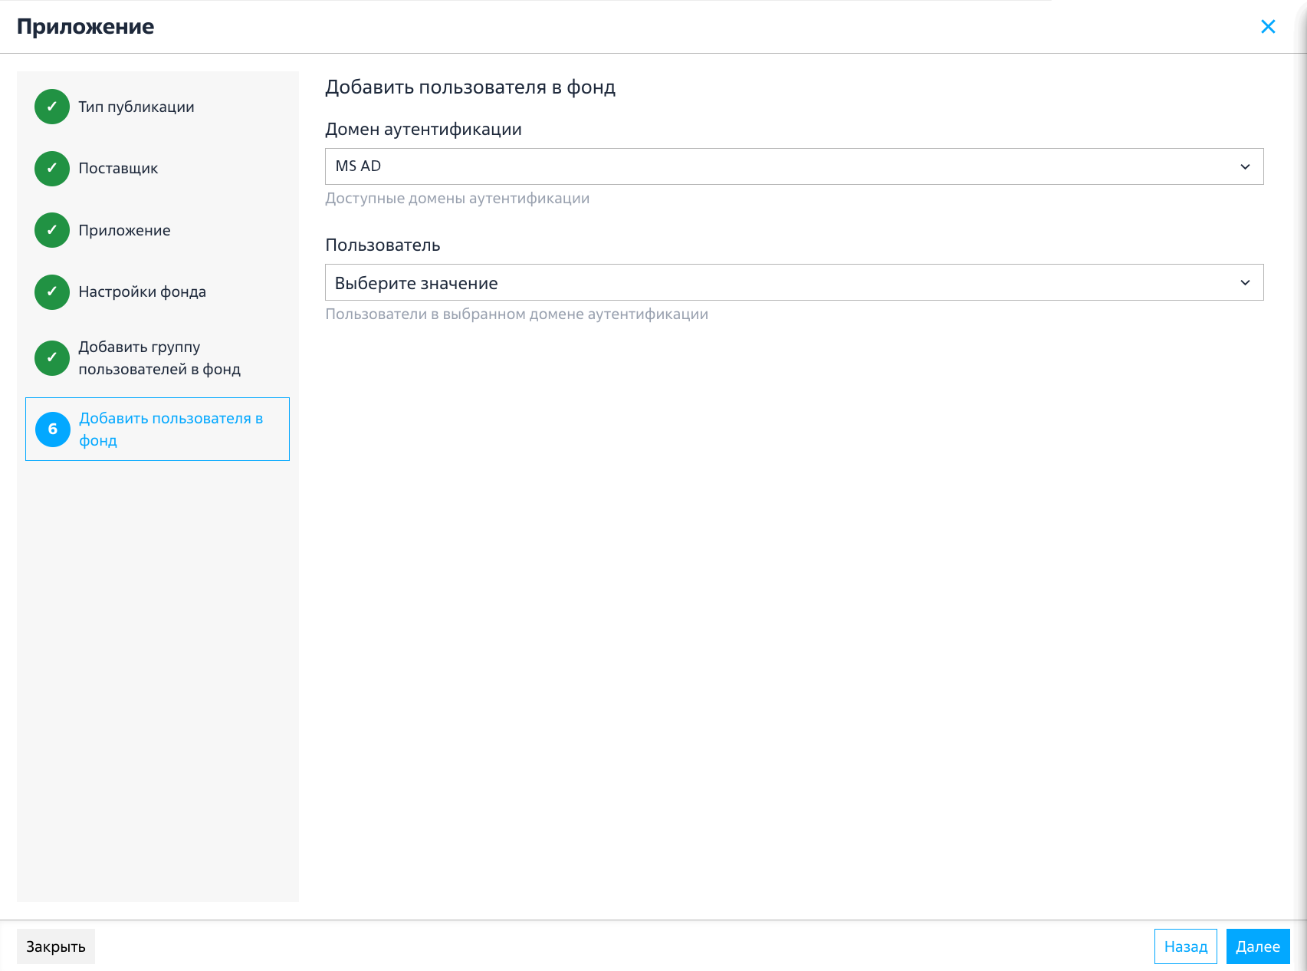This screenshot has height=971, width=1307.
Task: Close the dialog with the X icon
Action: 1268,27
